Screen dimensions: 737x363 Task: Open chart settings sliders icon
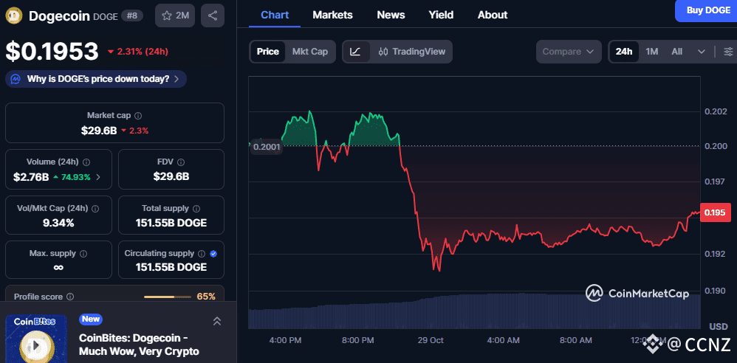tap(728, 52)
